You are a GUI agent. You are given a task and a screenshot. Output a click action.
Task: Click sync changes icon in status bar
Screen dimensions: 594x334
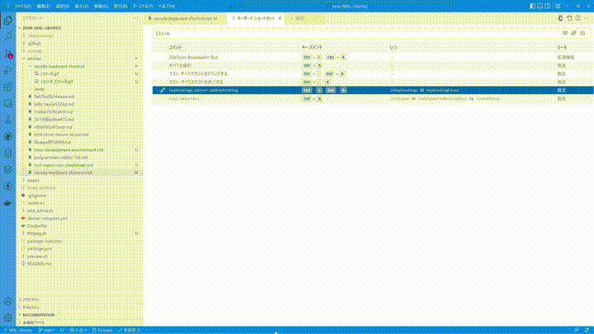click(62, 330)
